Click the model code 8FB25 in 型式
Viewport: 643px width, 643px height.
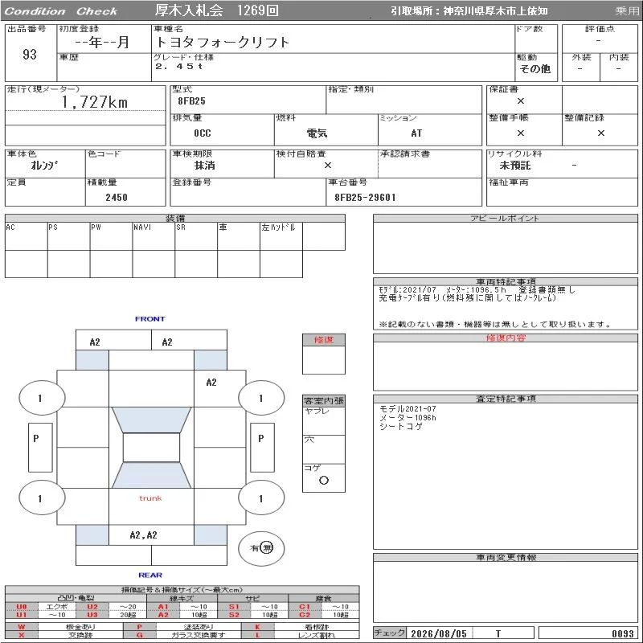pos(191,101)
